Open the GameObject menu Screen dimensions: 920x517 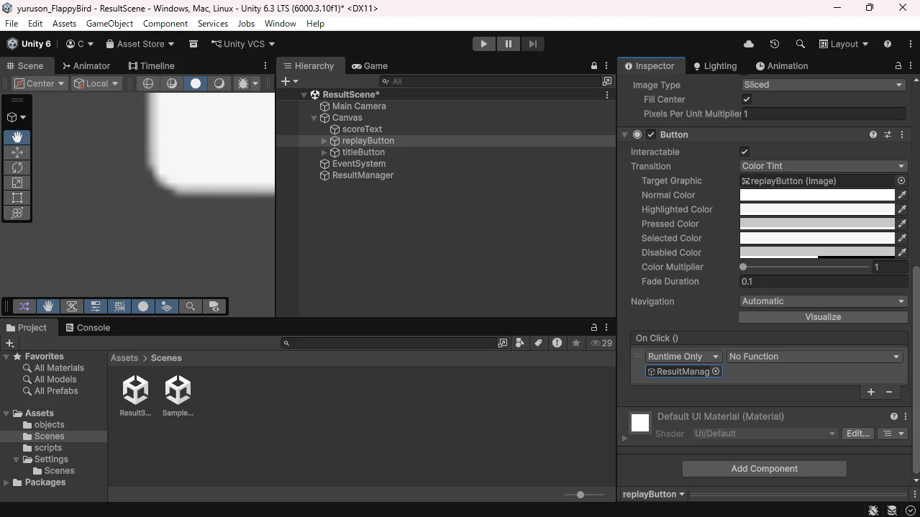[109, 24]
